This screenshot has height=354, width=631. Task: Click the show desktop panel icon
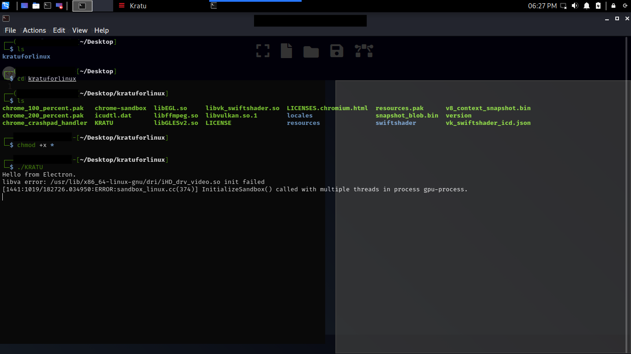(x=24, y=6)
